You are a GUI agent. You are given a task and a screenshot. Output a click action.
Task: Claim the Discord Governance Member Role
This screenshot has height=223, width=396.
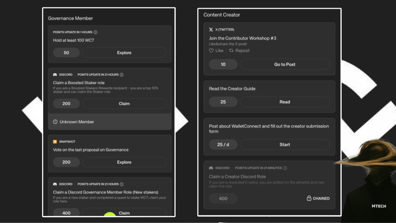click(124, 213)
